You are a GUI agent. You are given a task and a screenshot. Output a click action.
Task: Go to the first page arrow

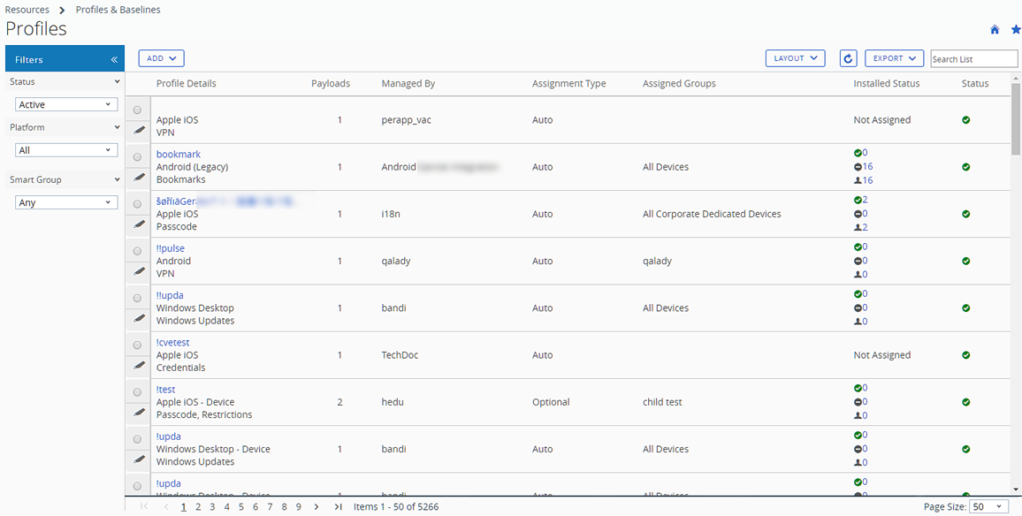pyautogui.click(x=145, y=507)
